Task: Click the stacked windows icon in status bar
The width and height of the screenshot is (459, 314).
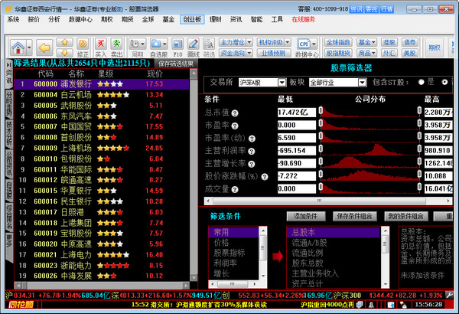Action: pos(360,305)
